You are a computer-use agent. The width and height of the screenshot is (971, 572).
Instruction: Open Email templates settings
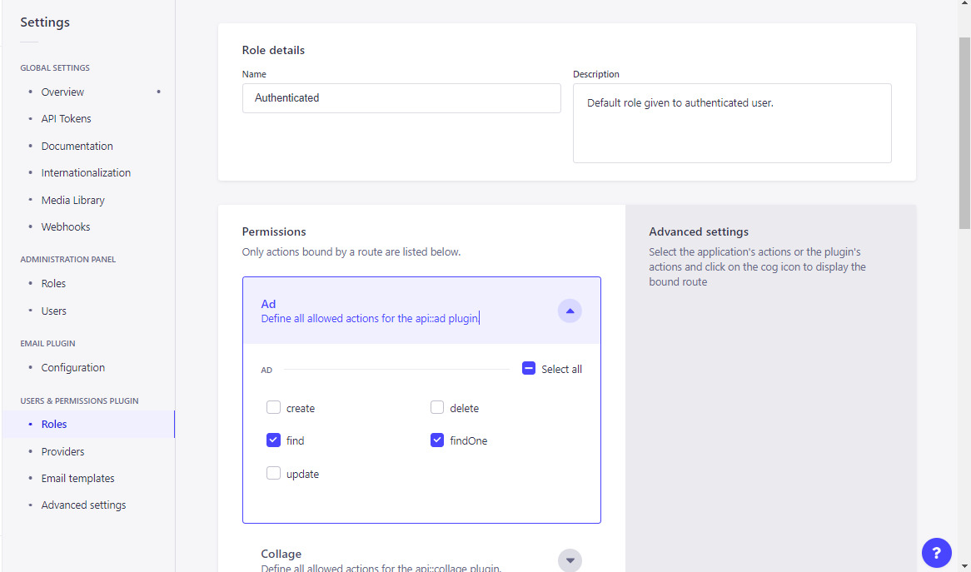[77, 478]
